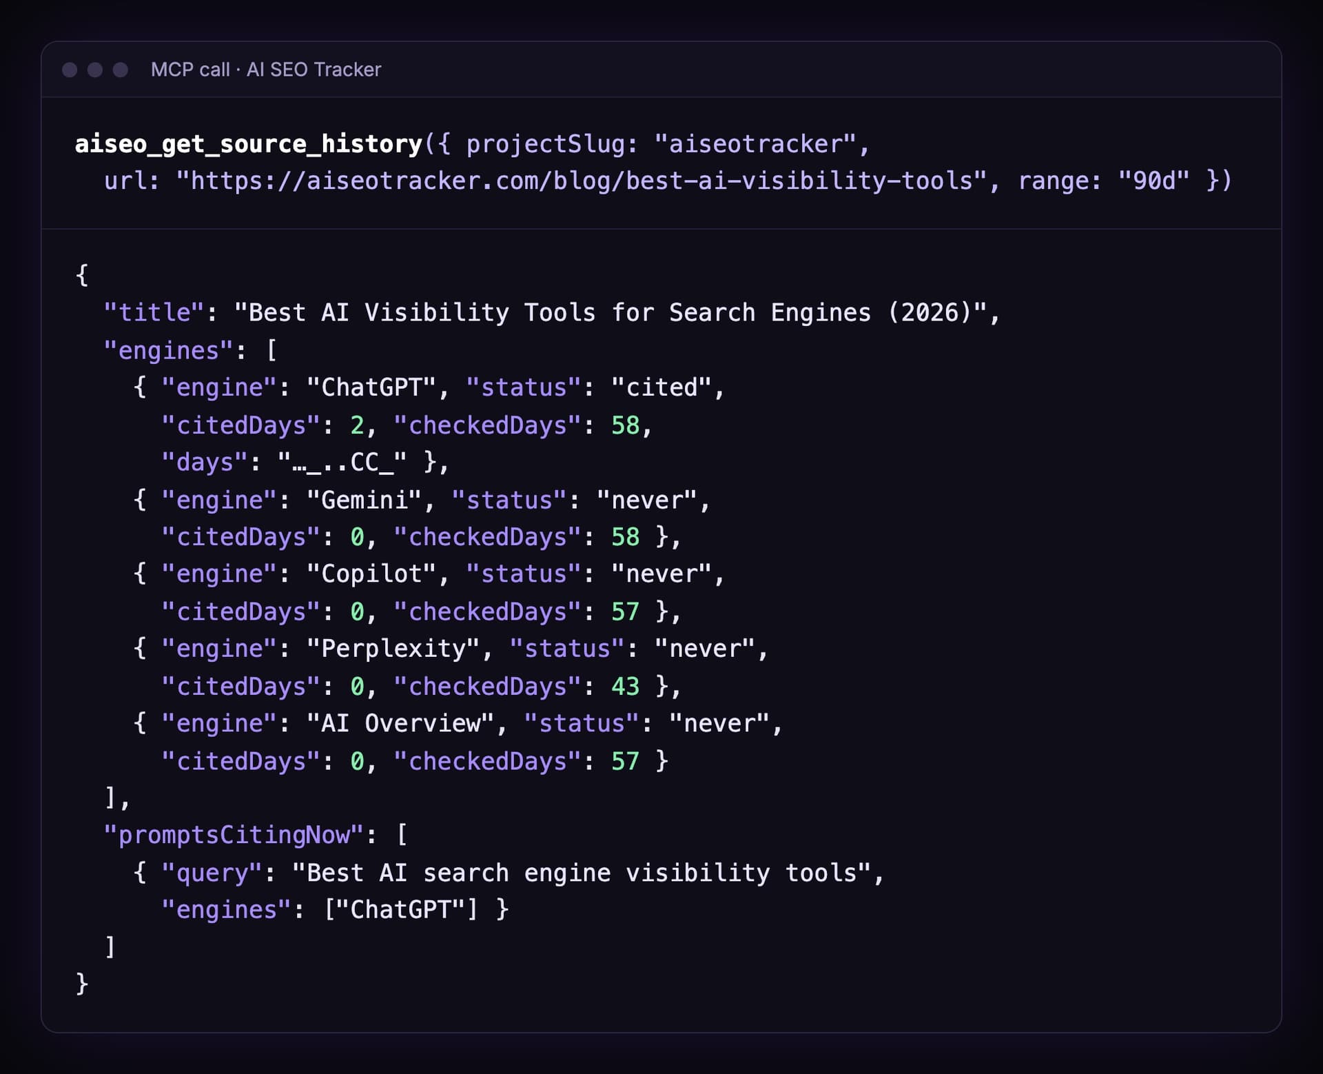Click the blog URL string in the call

[x=582, y=181]
